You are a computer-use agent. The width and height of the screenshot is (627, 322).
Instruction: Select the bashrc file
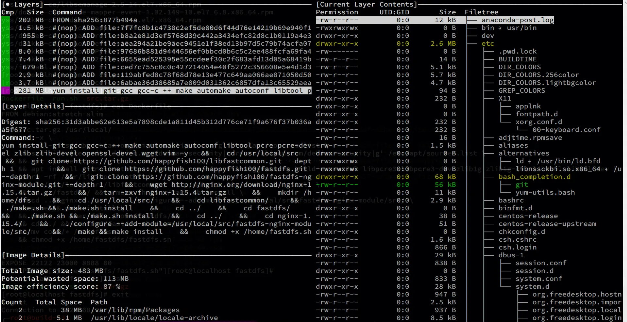pos(511,200)
